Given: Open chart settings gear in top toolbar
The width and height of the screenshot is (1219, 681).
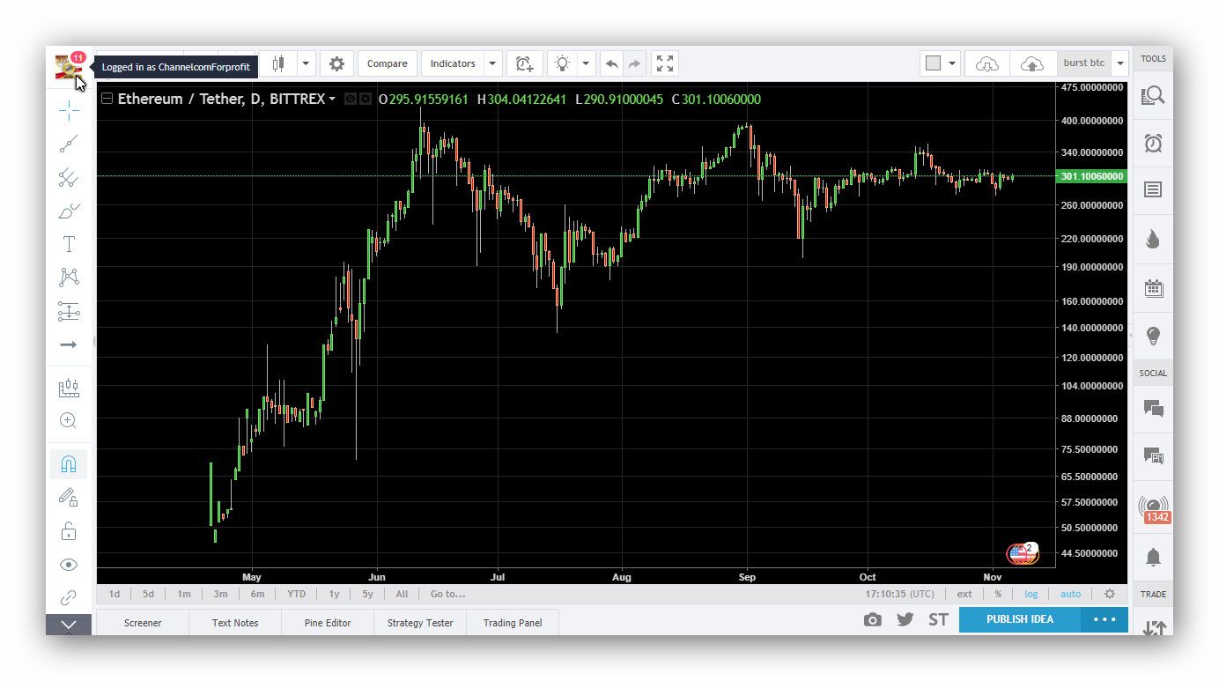Looking at the screenshot, I should (x=336, y=63).
